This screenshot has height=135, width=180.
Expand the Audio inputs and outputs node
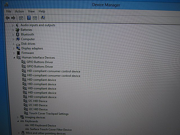[13, 25]
